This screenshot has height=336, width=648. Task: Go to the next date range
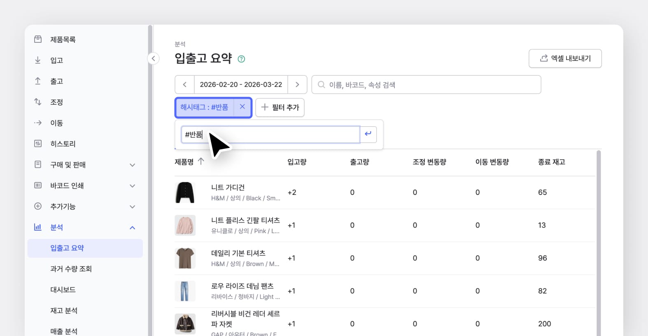pyautogui.click(x=297, y=84)
